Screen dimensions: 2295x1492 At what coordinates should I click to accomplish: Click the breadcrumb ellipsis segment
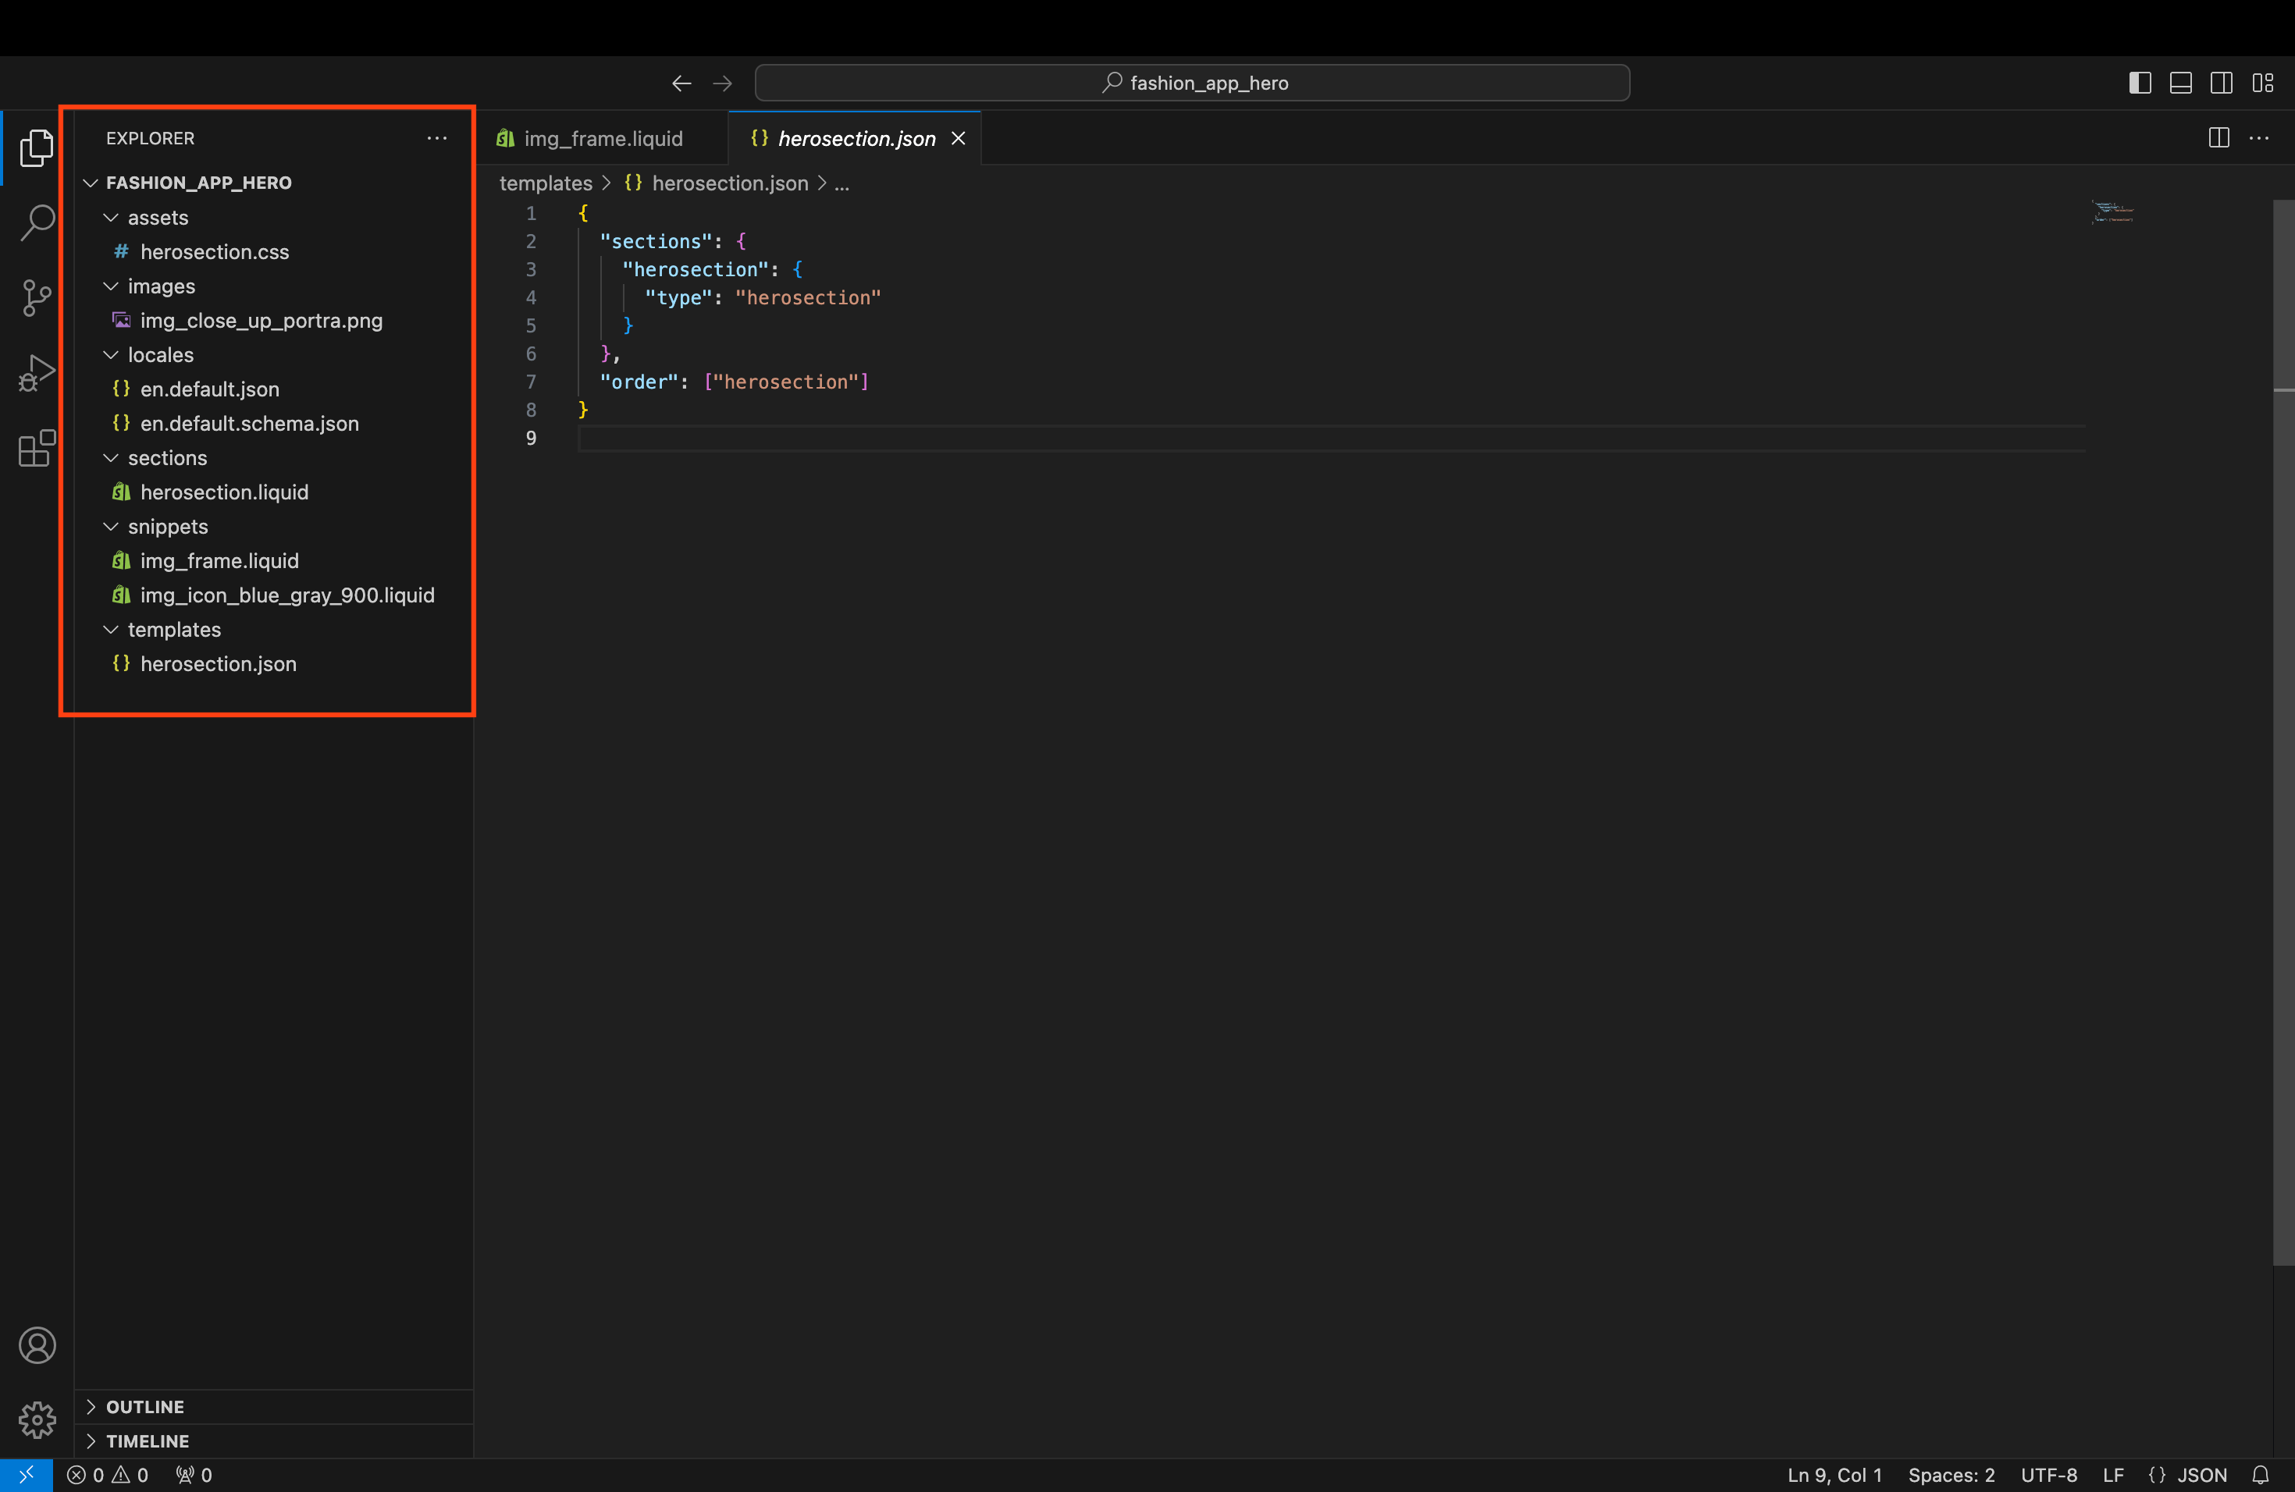841,183
